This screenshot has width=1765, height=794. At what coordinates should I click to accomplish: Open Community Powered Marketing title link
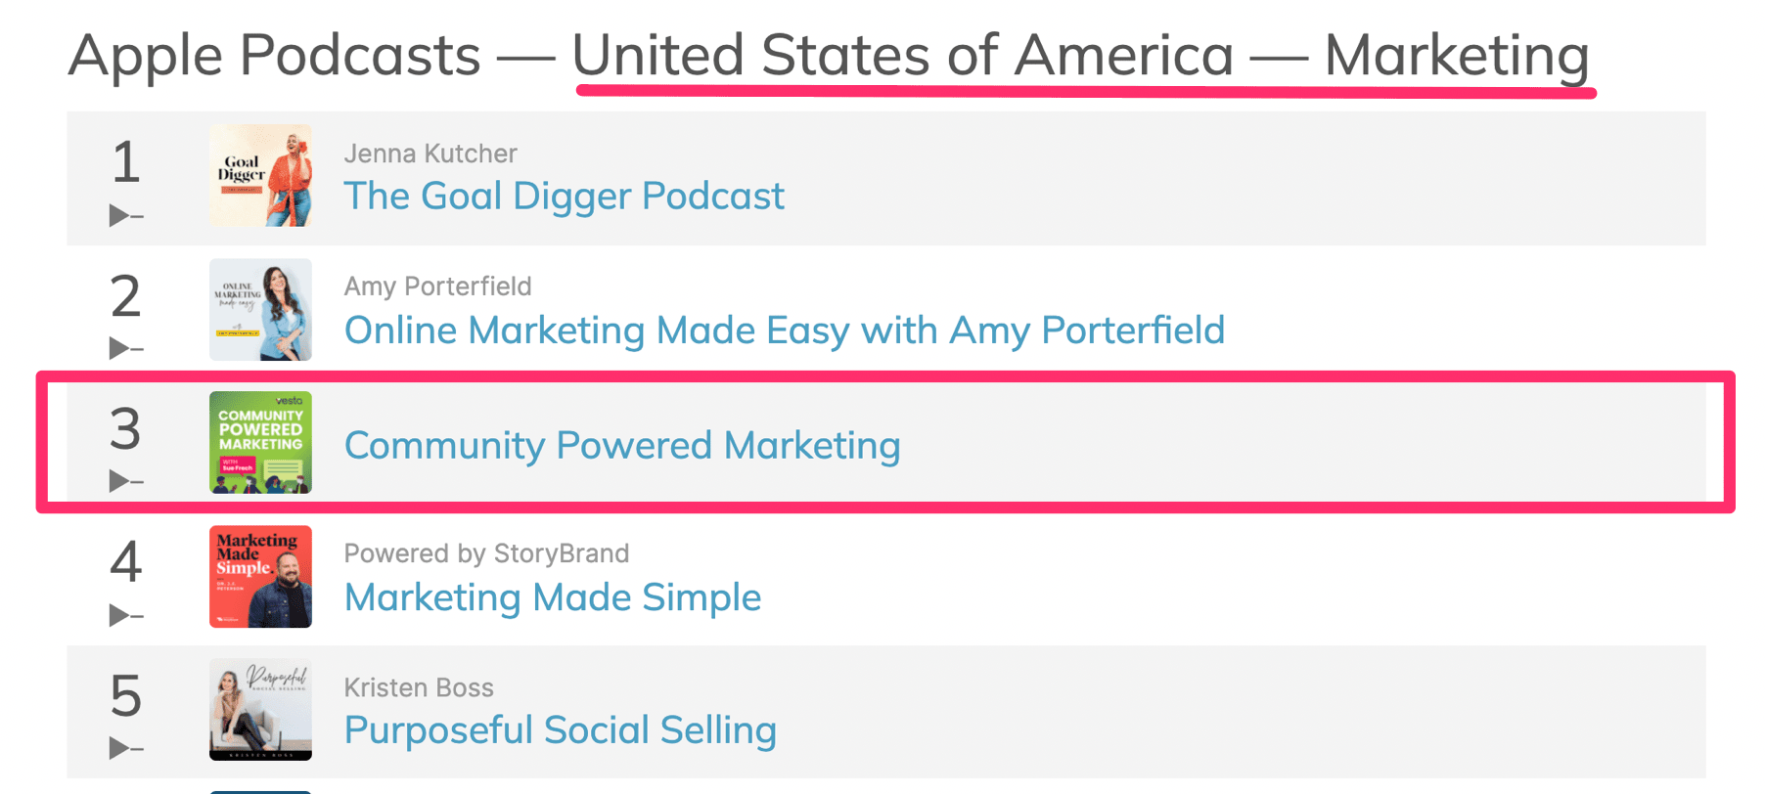(x=622, y=446)
